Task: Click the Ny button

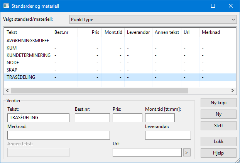Action: pyautogui.click(x=218, y=114)
